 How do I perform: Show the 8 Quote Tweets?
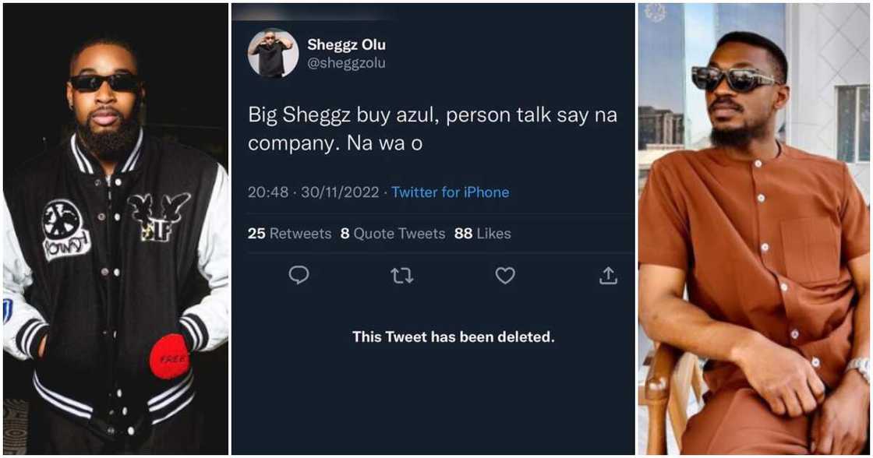[393, 233]
